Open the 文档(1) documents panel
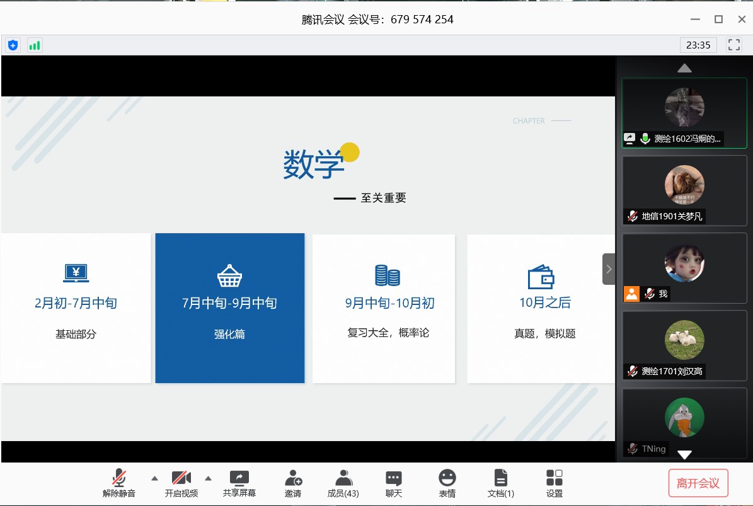Viewport: 753px width, 506px height. (501, 483)
